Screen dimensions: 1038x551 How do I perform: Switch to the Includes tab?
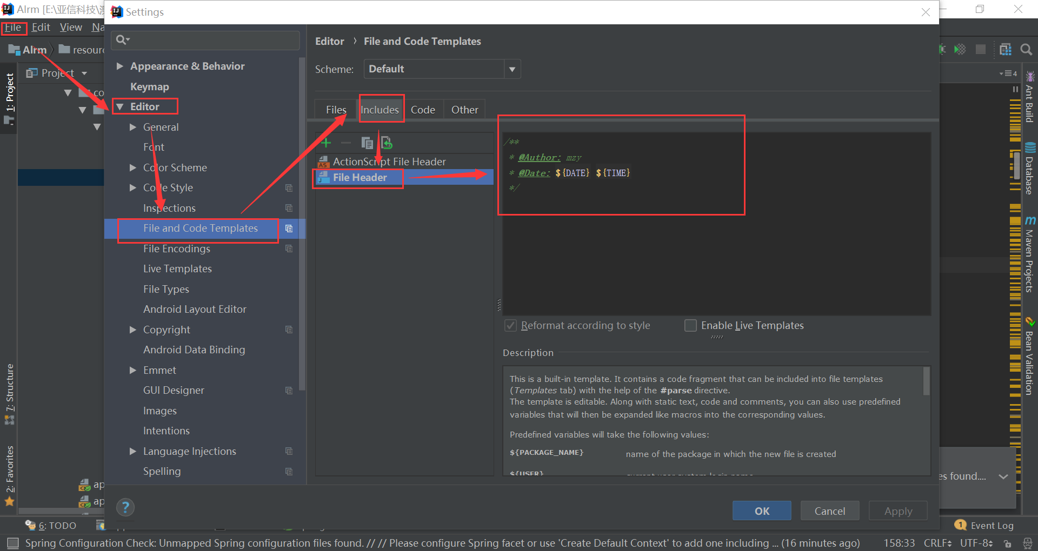click(x=380, y=110)
